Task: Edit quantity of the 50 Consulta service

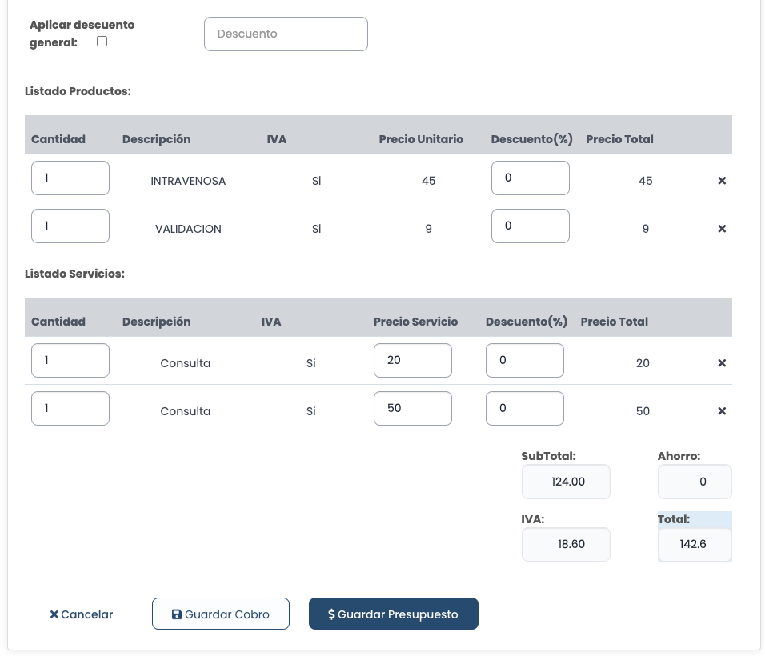Action: point(70,408)
